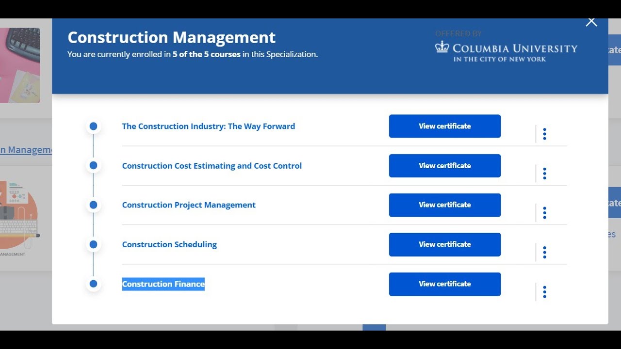The image size is (621, 349).
Task: Open more options for The Construction Industry course
Action: pos(544,134)
